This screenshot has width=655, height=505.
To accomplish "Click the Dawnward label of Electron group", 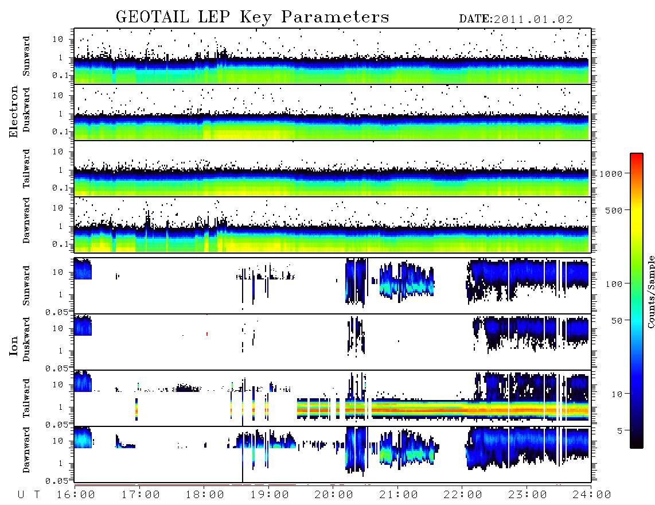I will coord(26,221).
